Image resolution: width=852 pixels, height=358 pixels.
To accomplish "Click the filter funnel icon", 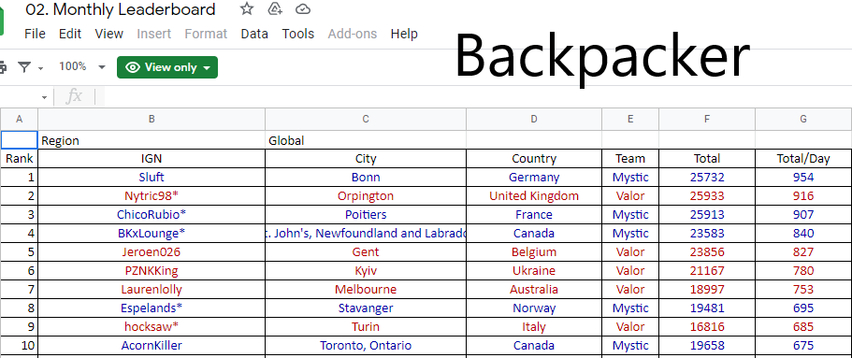I will (24, 66).
